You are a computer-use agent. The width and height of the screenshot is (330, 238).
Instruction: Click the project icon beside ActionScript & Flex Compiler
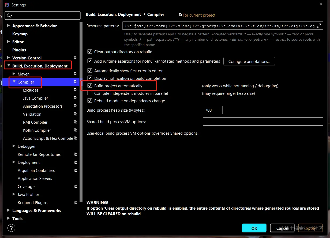tap(76, 138)
